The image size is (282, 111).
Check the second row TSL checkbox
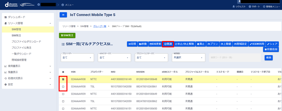click(x=63, y=87)
